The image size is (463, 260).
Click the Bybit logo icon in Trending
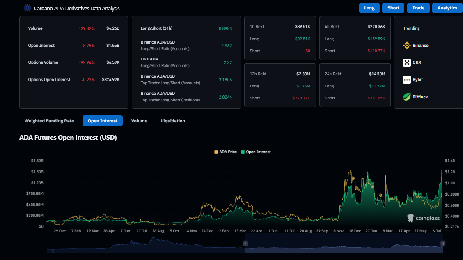[407, 79]
